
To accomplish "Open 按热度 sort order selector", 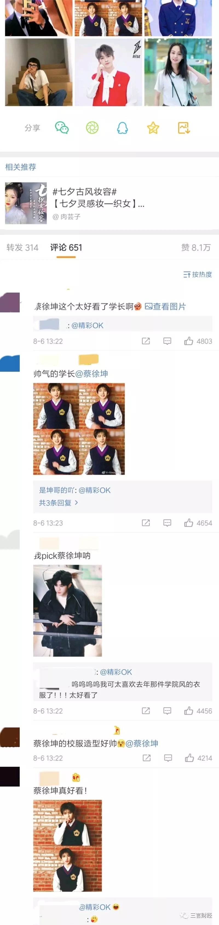I will click(198, 274).
